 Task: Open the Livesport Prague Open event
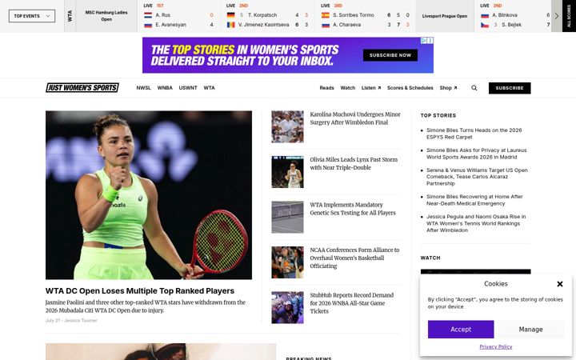[445, 16]
